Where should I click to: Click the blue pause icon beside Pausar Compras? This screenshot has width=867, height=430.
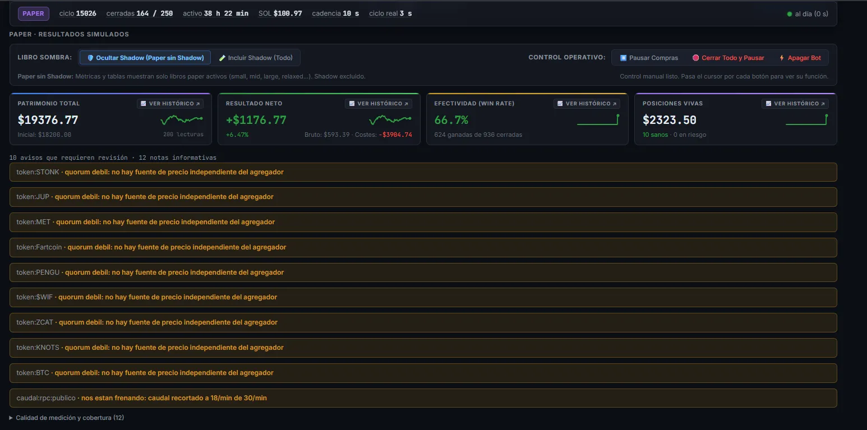623,58
